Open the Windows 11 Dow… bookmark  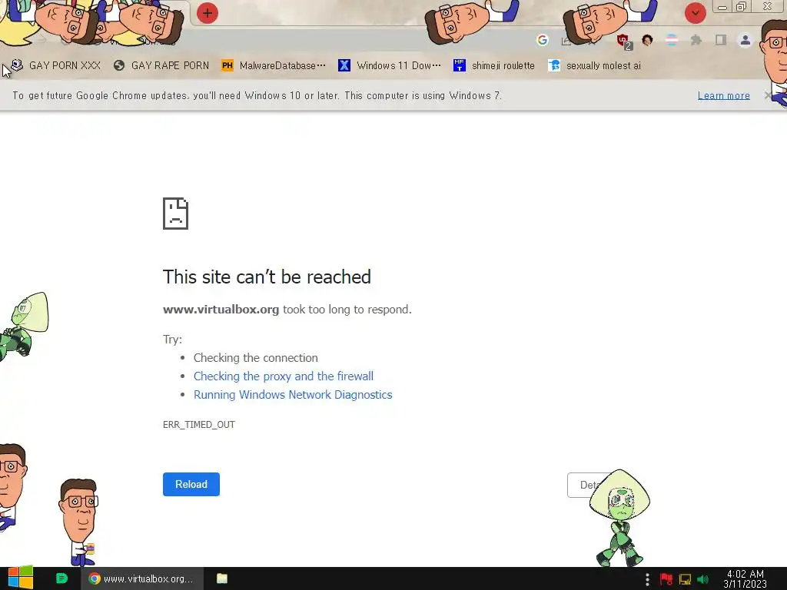[x=390, y=65]
